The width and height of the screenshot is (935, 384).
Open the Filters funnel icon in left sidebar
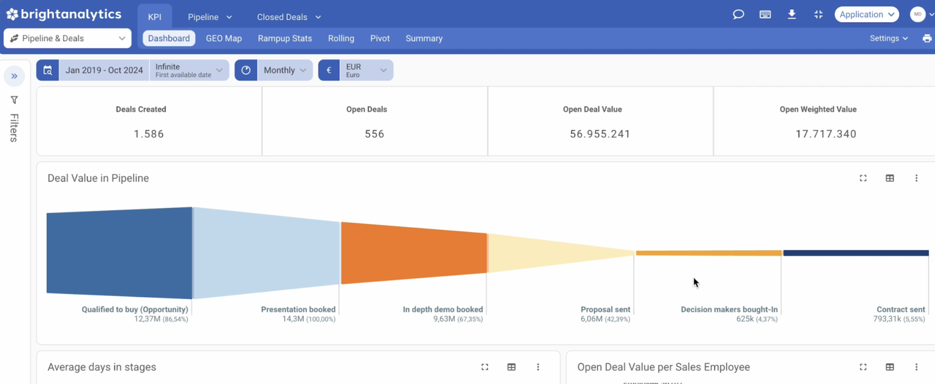tap(14, 100)
